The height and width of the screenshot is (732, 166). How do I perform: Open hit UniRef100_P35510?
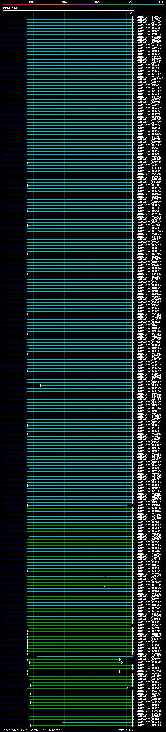click(149, 34)
